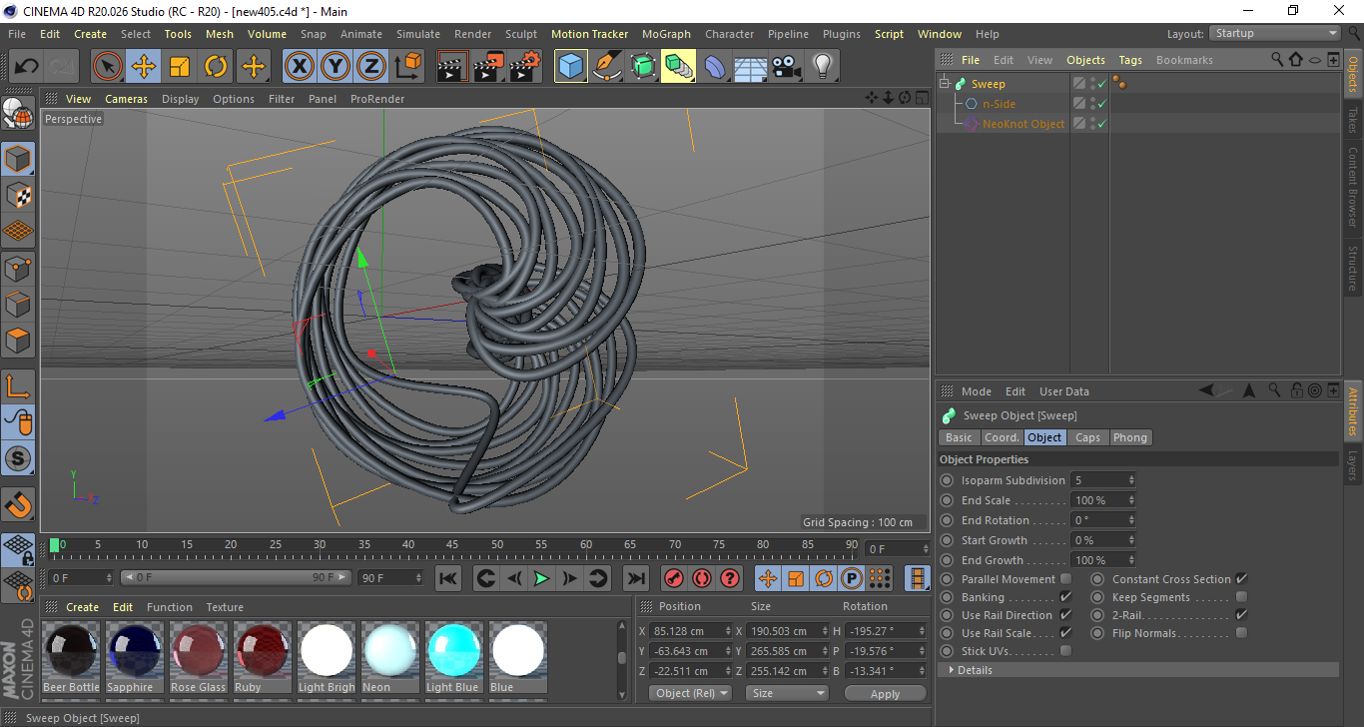Viewport: 1364px width, 727px height.
Task: Open attribute manager User Data menu
Action: [1064, 391]
